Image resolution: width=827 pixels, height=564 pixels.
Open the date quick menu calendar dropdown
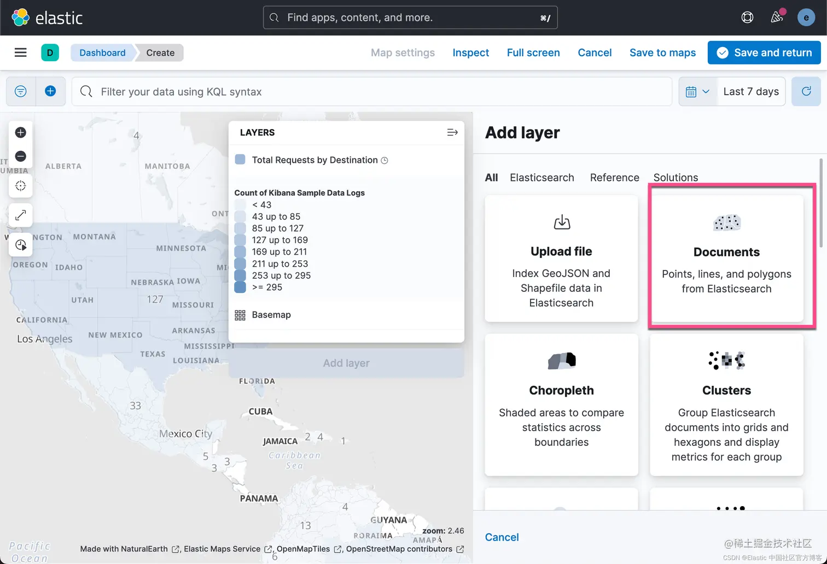(x=697, y=91)
